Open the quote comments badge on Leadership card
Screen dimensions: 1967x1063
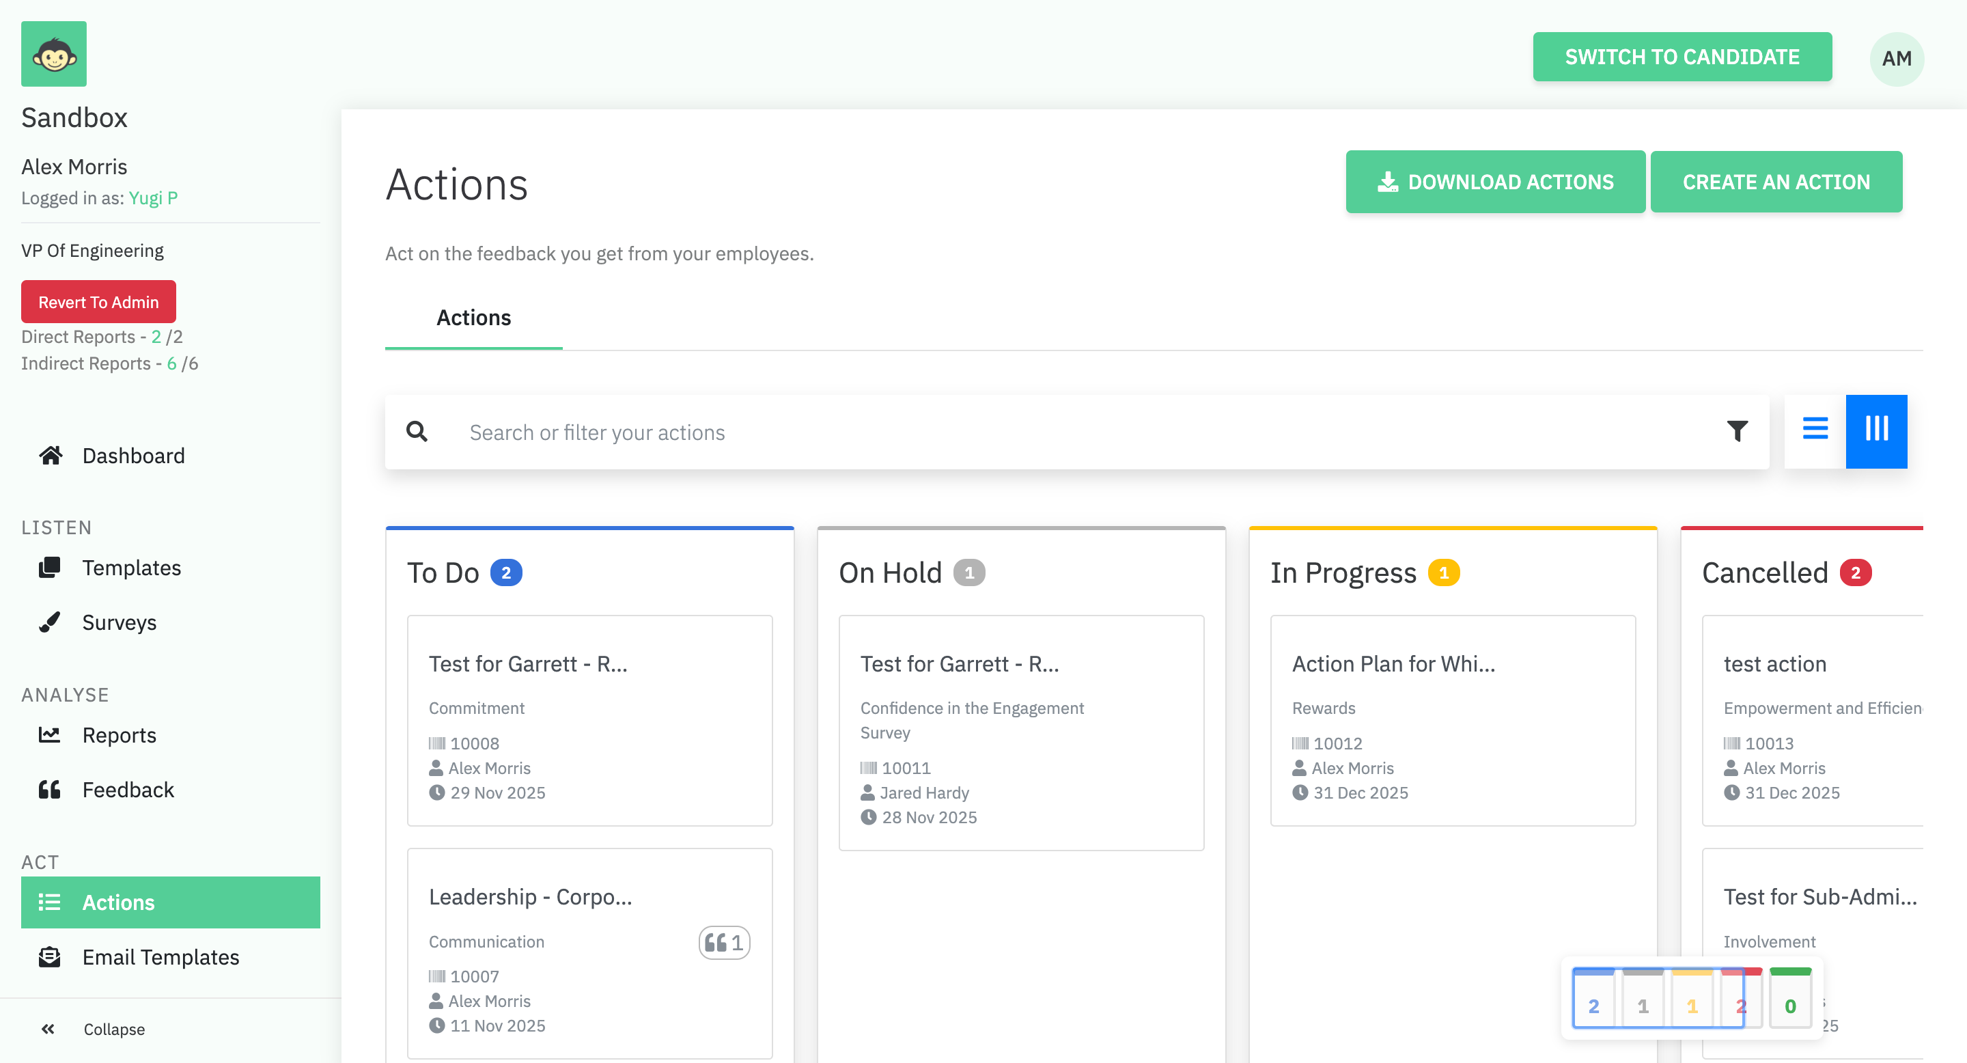pyautogui.click(x=724, y=942)
